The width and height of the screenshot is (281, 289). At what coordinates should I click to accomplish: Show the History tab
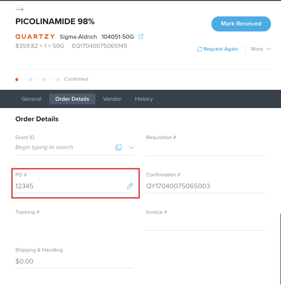coord(144,99)
